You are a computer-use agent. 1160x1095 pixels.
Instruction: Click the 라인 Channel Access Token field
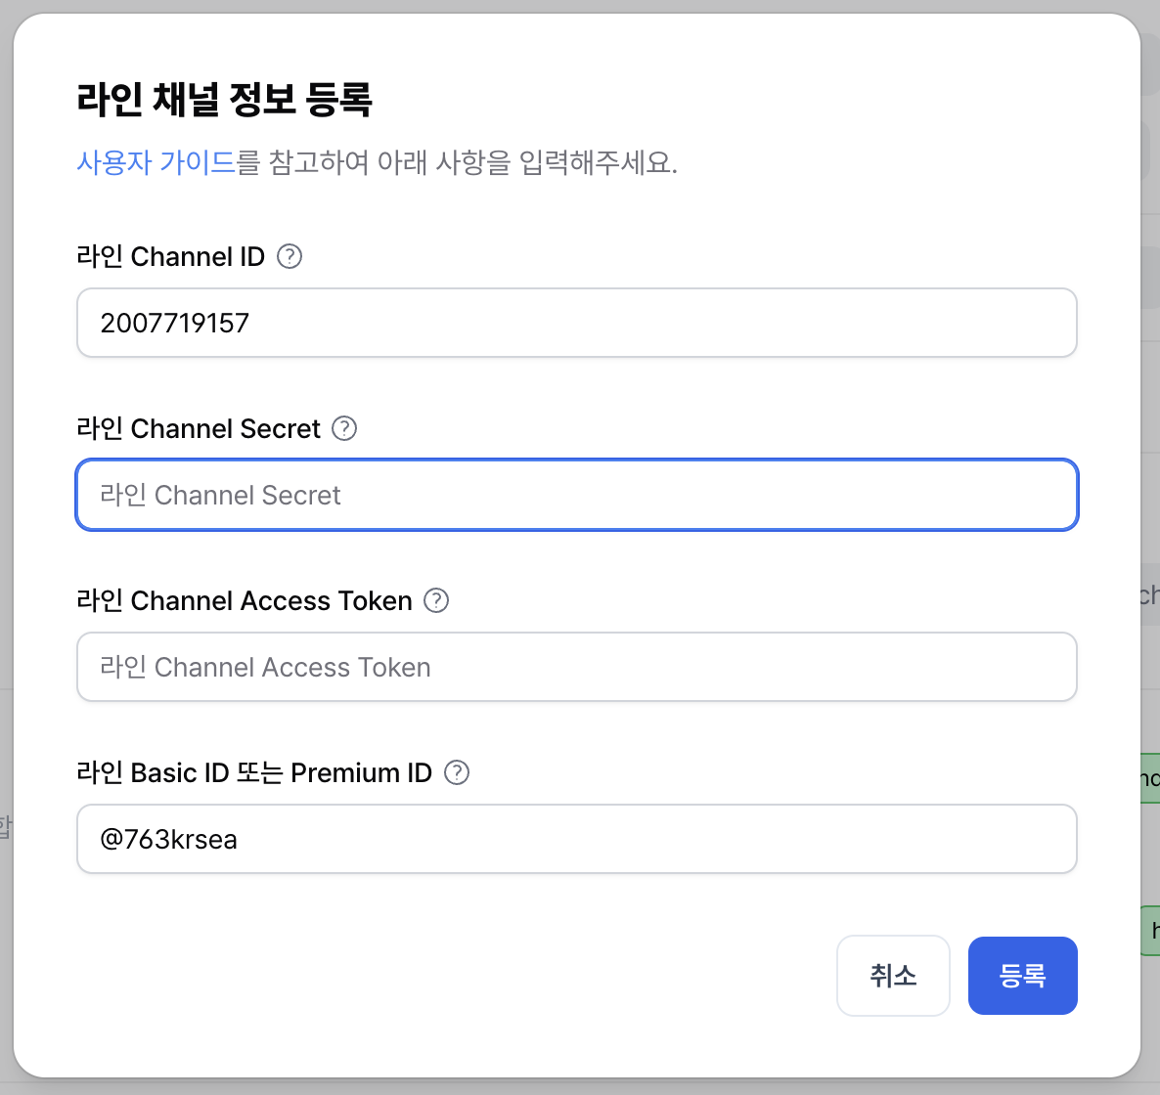click(575, 667)
